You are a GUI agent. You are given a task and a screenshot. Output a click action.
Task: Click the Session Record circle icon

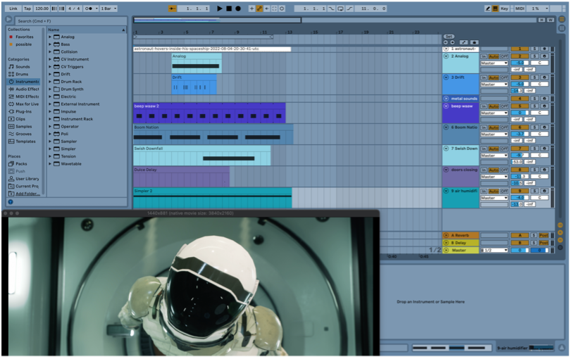point(282,8)
